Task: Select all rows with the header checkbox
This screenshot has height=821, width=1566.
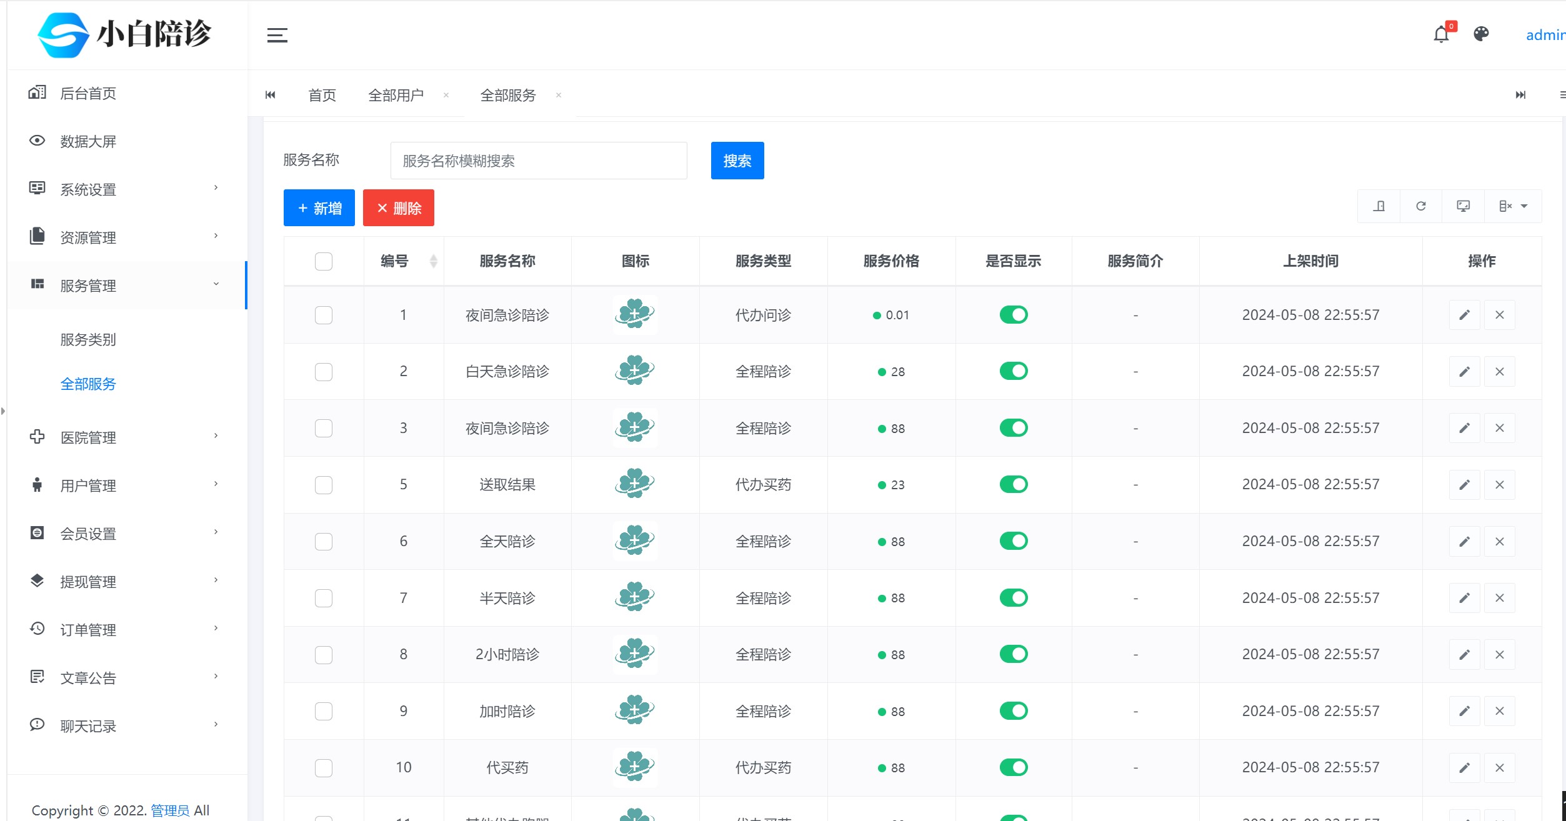Action: (x=324, y=261)
